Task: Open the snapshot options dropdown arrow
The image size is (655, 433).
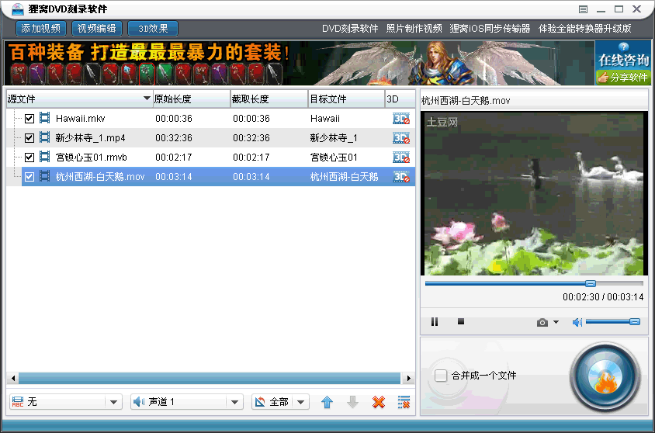Action: point(556,322)
